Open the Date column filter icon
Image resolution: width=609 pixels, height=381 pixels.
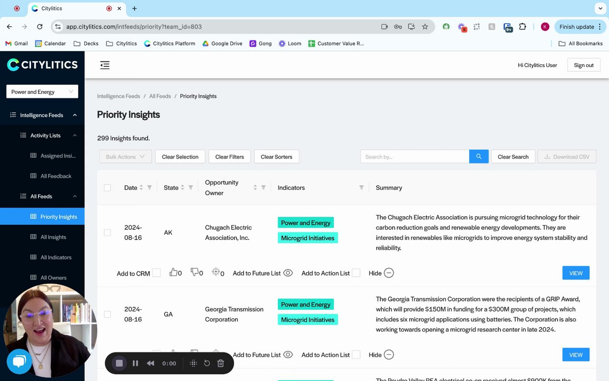pyautogui.click(x=149, y=188)
